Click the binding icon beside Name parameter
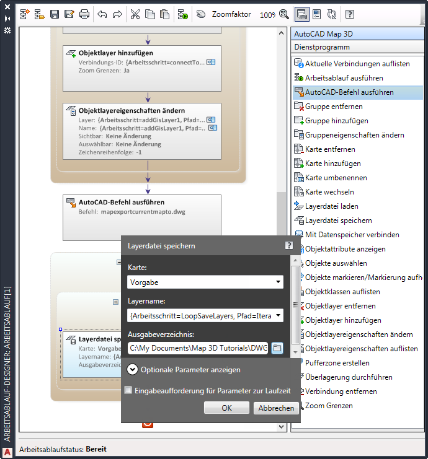Screen dimensions: 428x459 pos(213,128)
